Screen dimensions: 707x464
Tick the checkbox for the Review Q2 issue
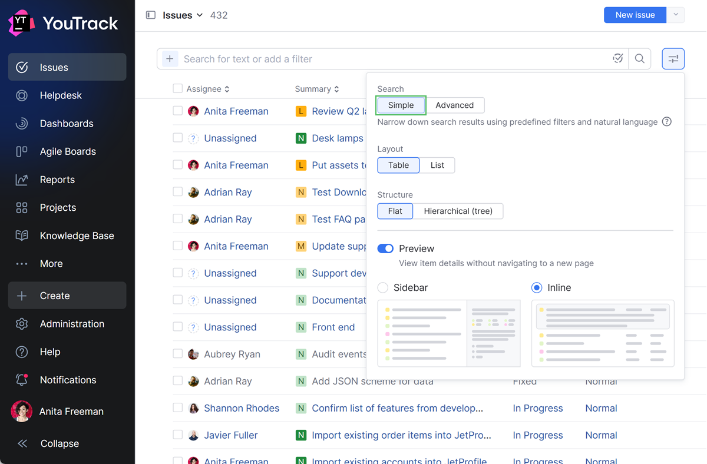[177, 111]
